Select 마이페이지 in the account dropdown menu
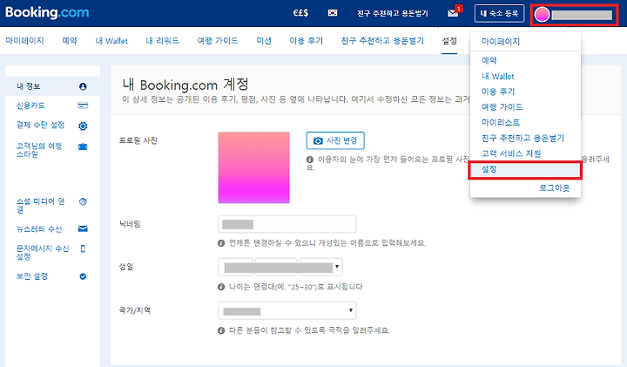Image resolution: width=627 pixels, height=367 pixels. point(501,42)
